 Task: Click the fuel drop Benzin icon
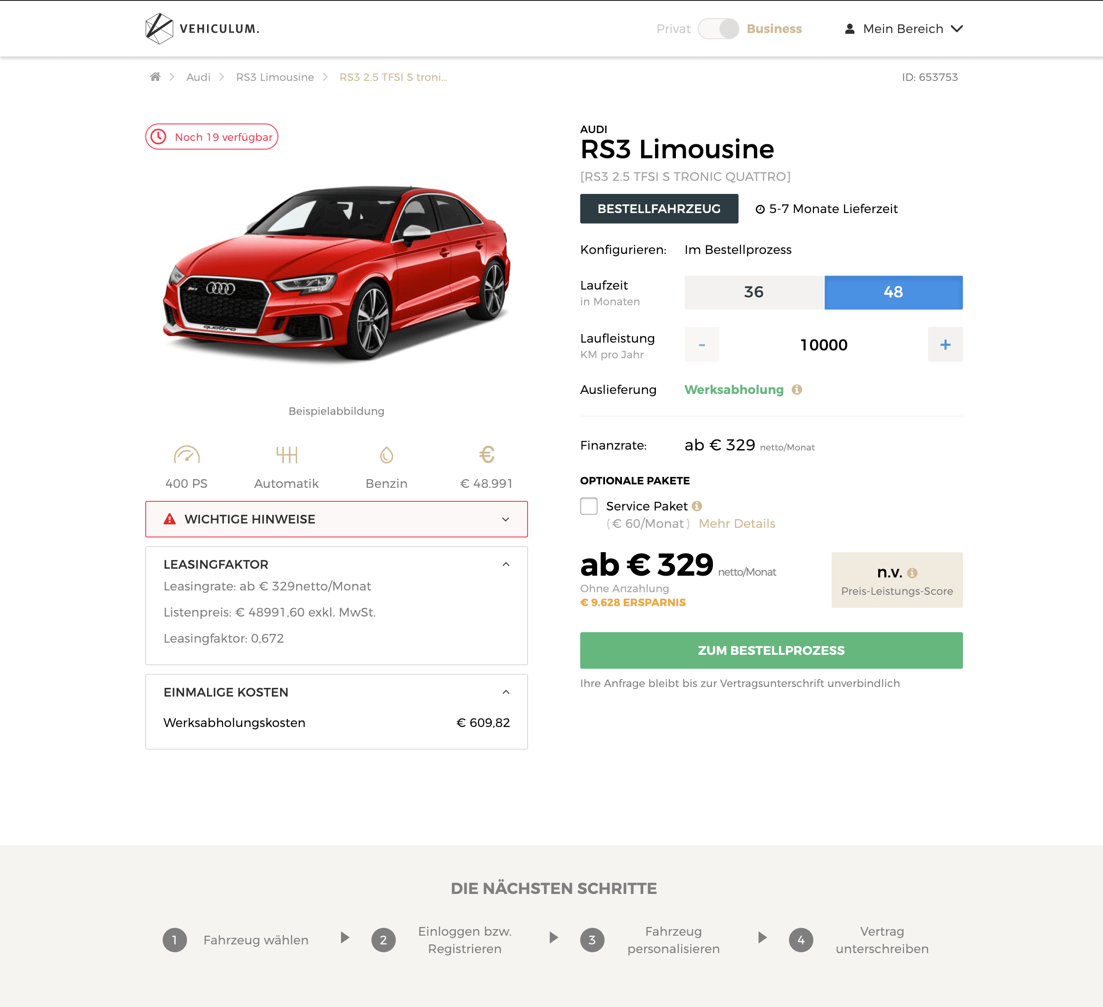click(386, 454)
